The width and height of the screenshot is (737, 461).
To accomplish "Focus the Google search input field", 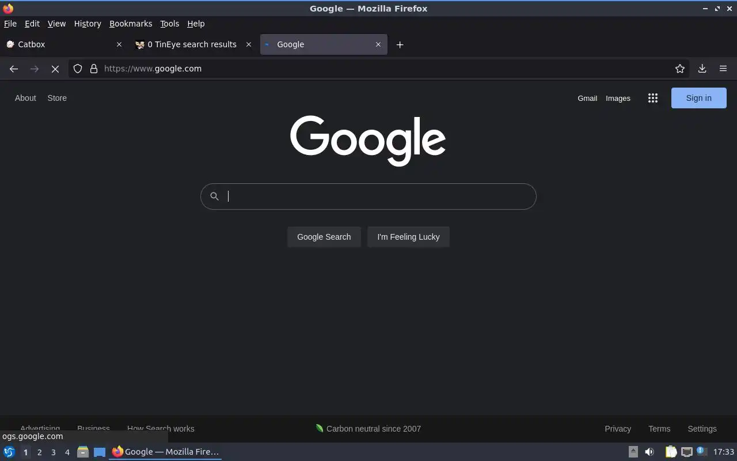I will (368, 197).
